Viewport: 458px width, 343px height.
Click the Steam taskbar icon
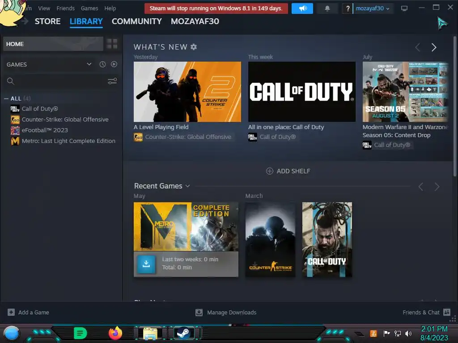[x=183, y=333]
